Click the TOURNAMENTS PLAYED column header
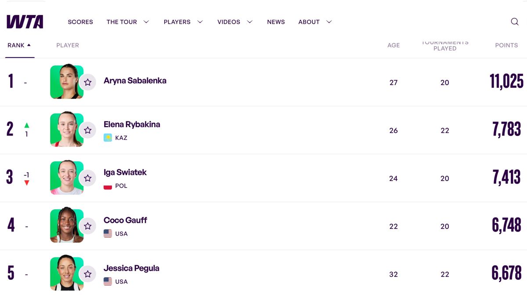527x296 pixels. coord(445,45)
